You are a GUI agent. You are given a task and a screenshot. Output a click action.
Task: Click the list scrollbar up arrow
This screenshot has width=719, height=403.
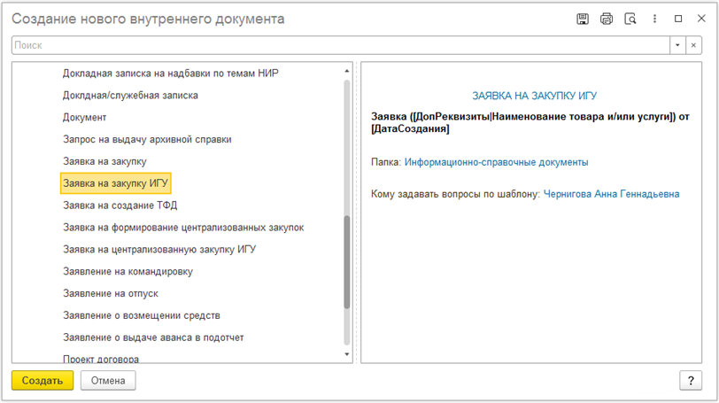pyautogui.click(x=347, y=71)
